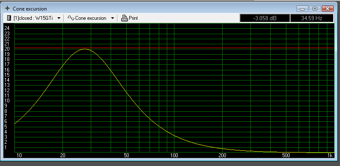Viewport: 340px width, 166px height.
Task: Click the Cone excursion toolbar label
Action: pyautogui.click(x=91, y=18)
